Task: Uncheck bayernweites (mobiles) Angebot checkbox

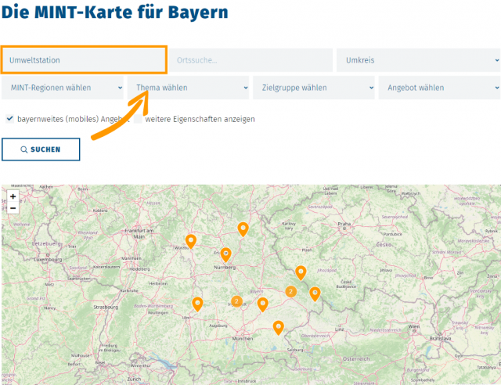Action: coord(10,119)
